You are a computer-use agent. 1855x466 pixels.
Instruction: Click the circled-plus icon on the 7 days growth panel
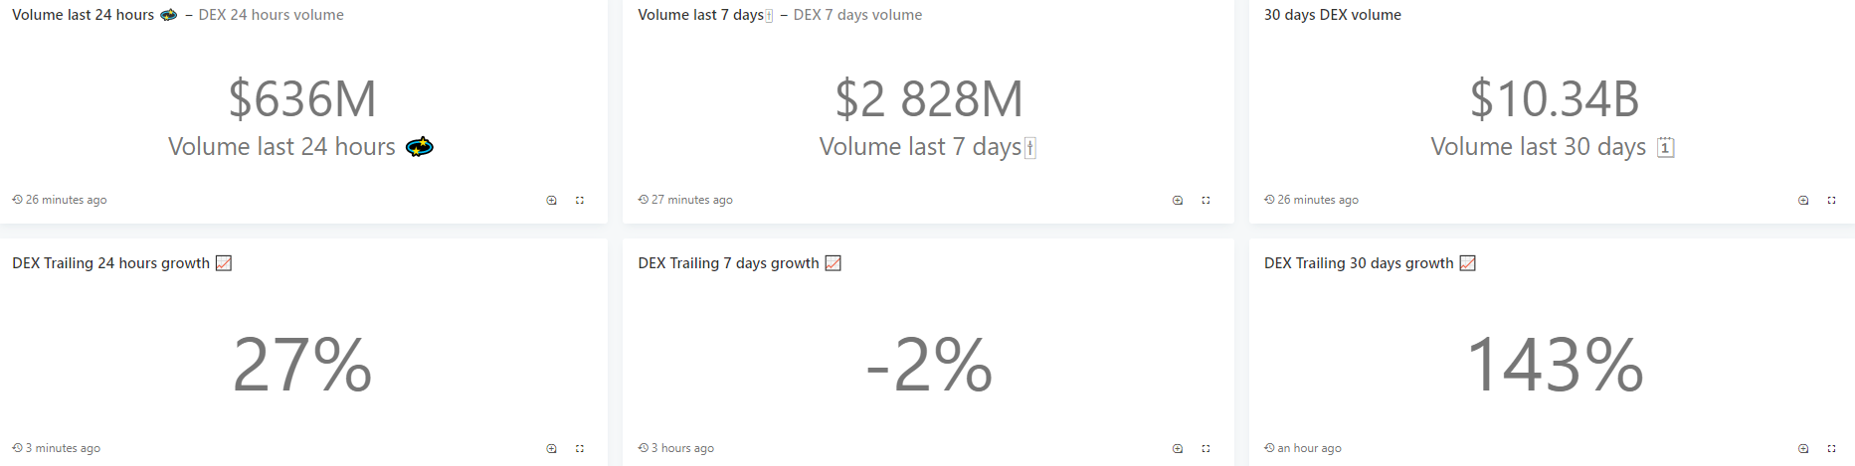pyautogui.click(x=1178, y=449)
